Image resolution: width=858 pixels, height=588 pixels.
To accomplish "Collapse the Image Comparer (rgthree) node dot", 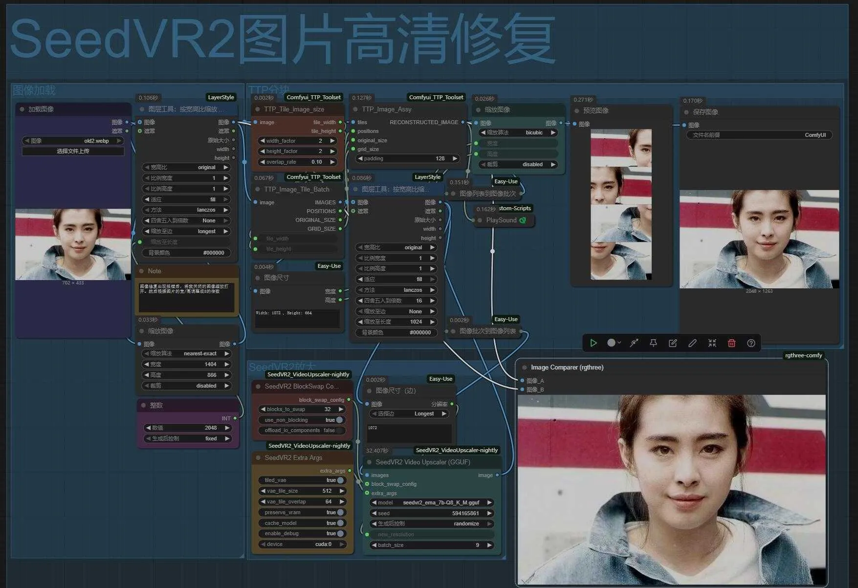I will (525, 368).
